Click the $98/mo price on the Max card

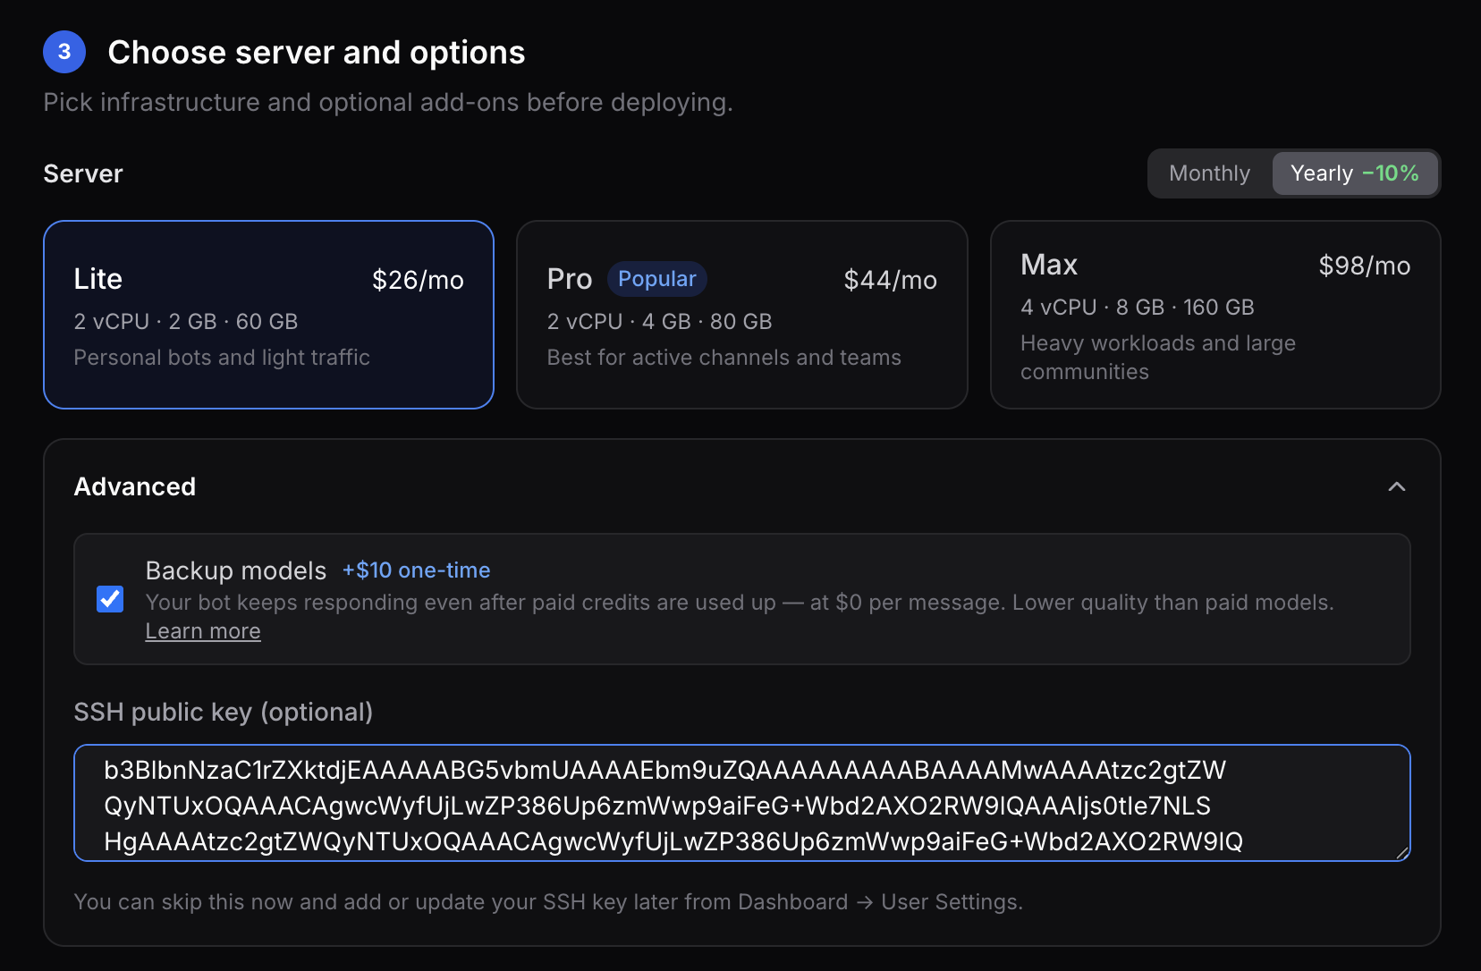(1364, 265)
